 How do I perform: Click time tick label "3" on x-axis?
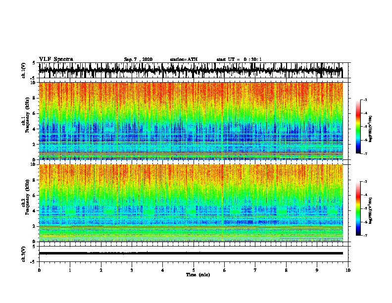132,270
